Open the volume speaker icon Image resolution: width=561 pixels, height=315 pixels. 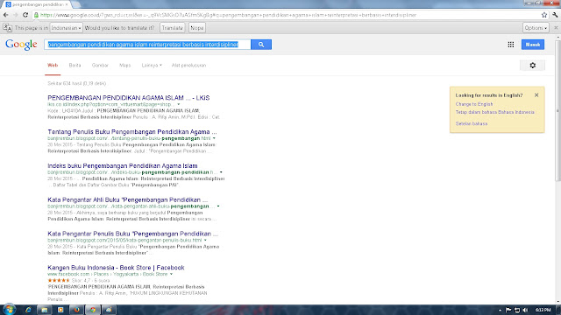pos(525,310)
